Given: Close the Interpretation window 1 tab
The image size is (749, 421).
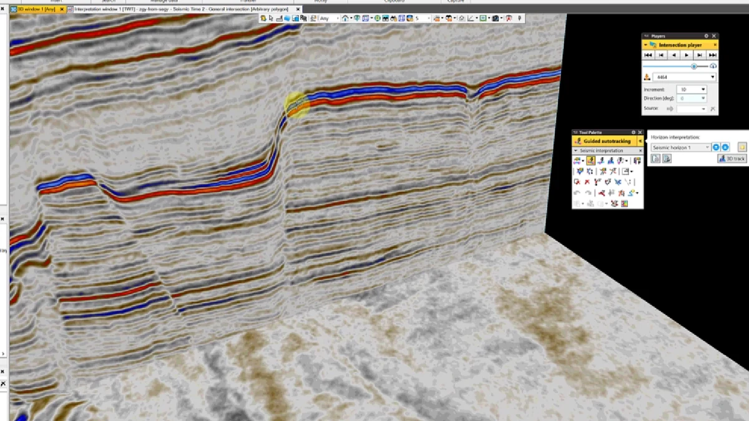Looking at the screenshot, I should click(298, 9).
